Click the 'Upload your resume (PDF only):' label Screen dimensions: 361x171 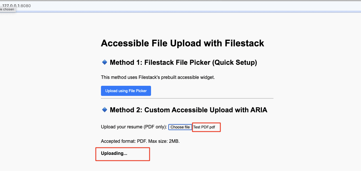134,127
